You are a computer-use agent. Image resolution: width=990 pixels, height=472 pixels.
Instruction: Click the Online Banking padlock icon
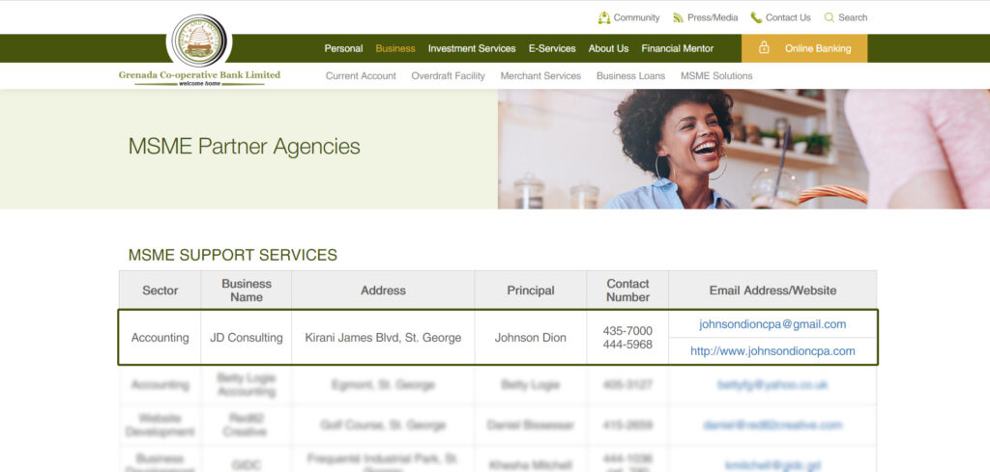click(x=764, y=48)
